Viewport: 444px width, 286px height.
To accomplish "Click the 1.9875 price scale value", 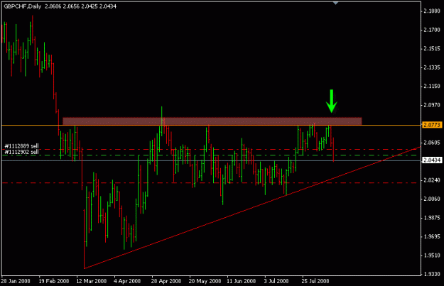I will 432,218.
